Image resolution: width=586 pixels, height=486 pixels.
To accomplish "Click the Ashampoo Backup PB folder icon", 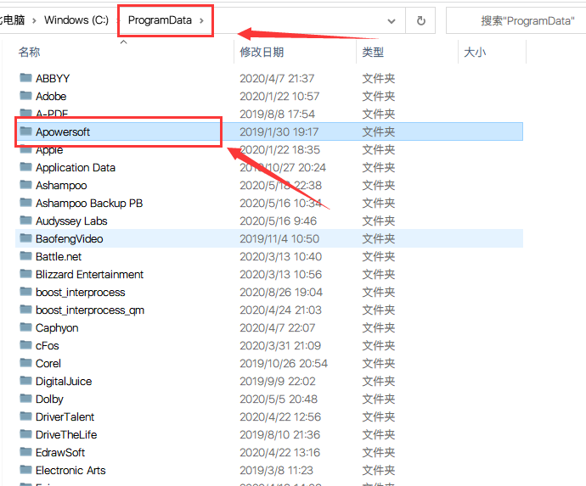I will click(x=25, y=203).
